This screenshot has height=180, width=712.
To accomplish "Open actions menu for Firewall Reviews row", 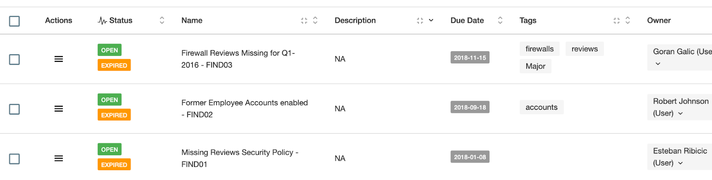I will [x=58, y=59].
